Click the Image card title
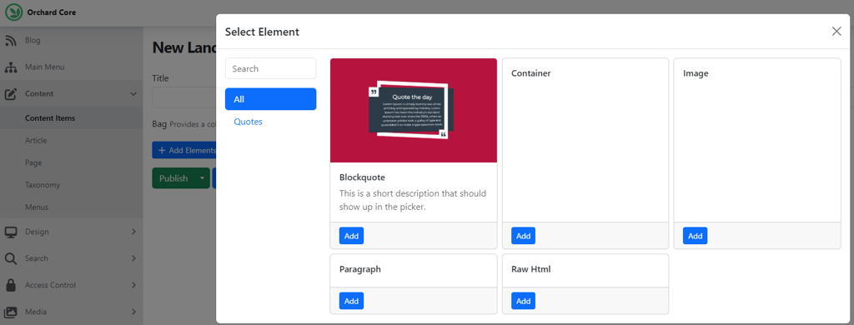Viewport: 854px width, 325px height. tap(696, 73)
